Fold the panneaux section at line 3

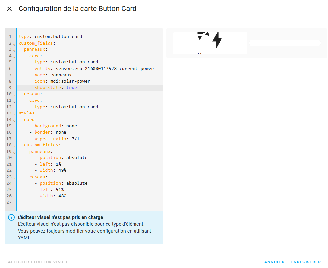click(14, 50)
